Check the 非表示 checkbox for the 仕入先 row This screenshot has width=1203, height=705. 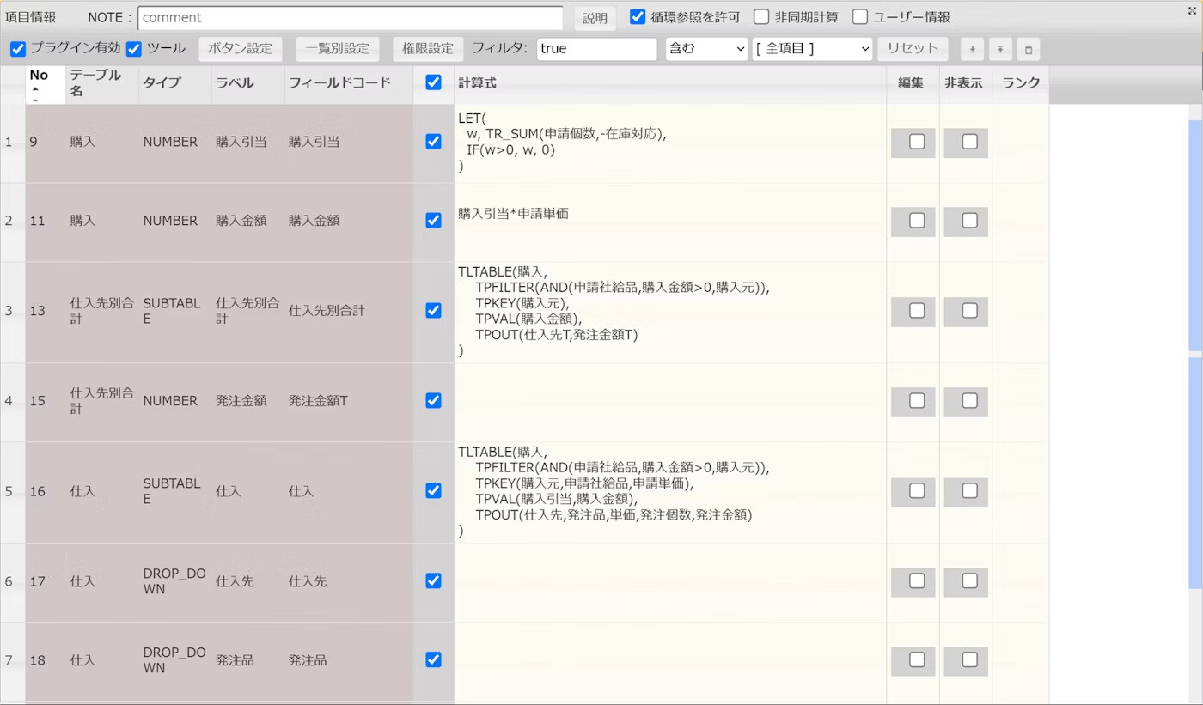[969, 580]
